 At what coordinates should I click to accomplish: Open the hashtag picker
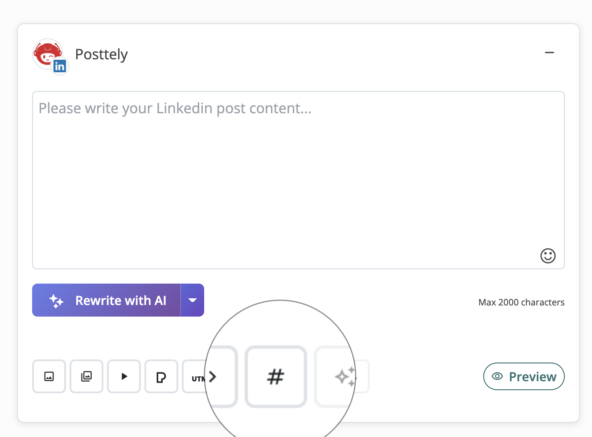point(276,377)
